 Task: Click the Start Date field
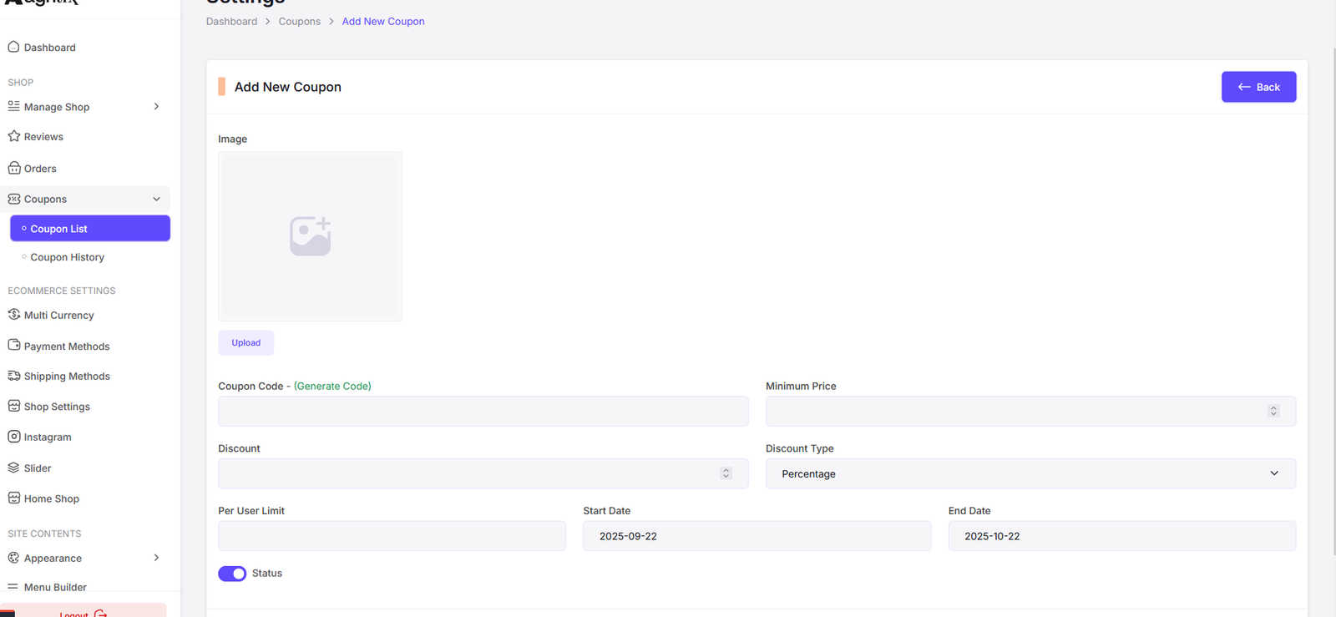coord(757,536)
